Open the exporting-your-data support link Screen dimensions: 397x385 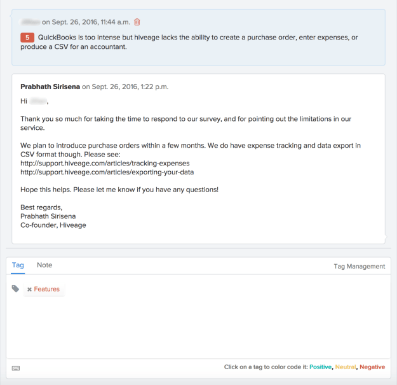pyautogui.click(x=107, y=172)
